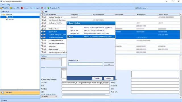Open the Switch View dropdown arrow
Viewport: 182px width, 102px height.
147,8
